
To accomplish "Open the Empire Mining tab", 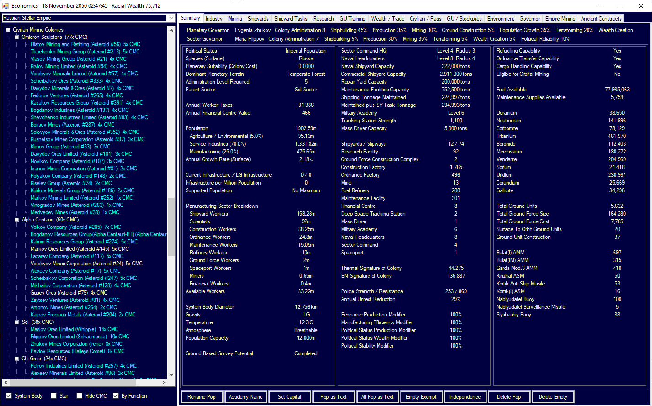I will click(561, 19).
